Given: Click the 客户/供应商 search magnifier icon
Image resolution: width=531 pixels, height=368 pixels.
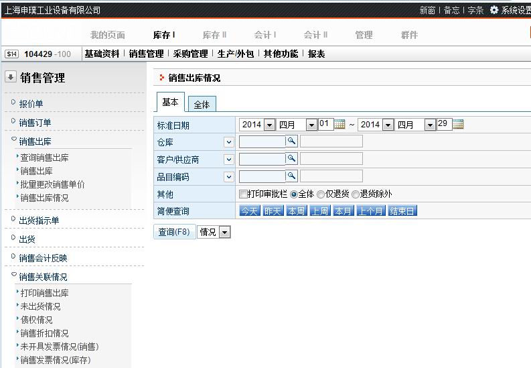Looking at the screenshot, I should [x=291, y=159].
